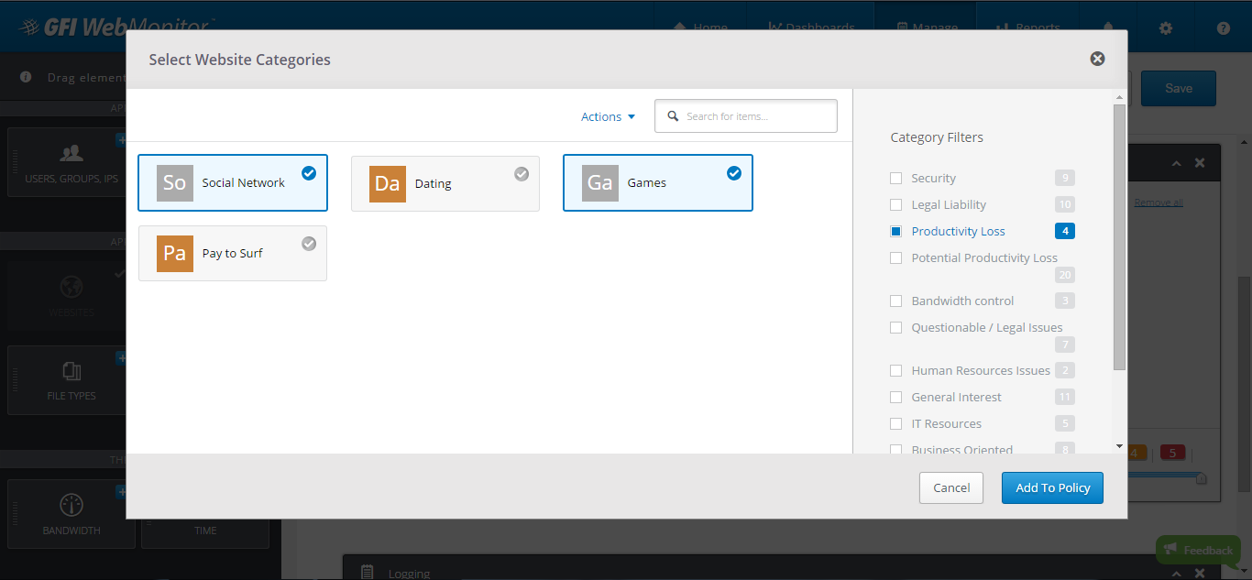Click the GFI WebMonitor logo
1252x580 pixels.
[115, 27]
